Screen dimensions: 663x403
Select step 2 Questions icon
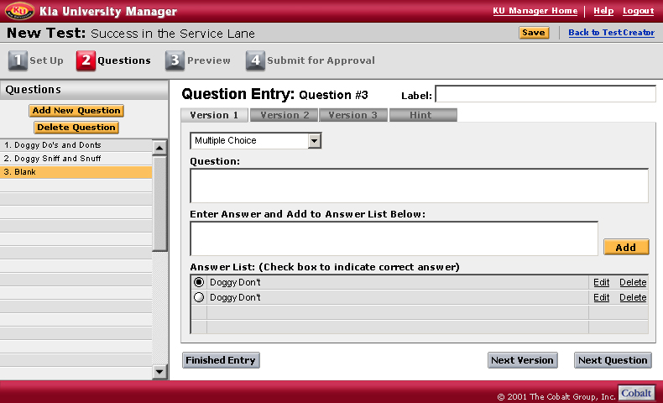tap(86, 60)
